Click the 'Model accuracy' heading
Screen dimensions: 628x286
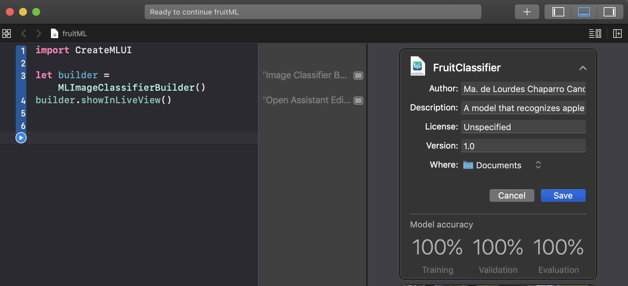pyautogui.click(x=441, y=225)
